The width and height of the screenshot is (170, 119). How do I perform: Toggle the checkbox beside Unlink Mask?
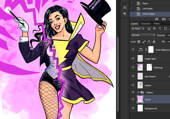132,14
